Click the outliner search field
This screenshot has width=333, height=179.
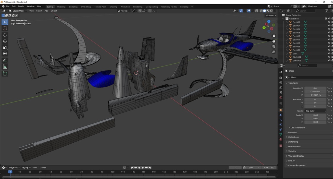(x=305, y=11)
